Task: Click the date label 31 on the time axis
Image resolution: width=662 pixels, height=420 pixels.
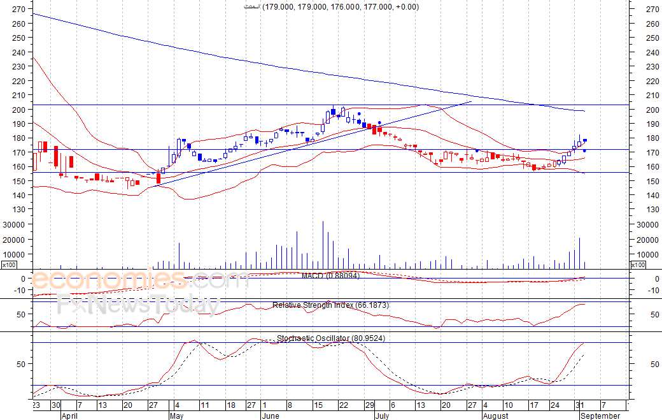Action: click(x=579, y=405)
